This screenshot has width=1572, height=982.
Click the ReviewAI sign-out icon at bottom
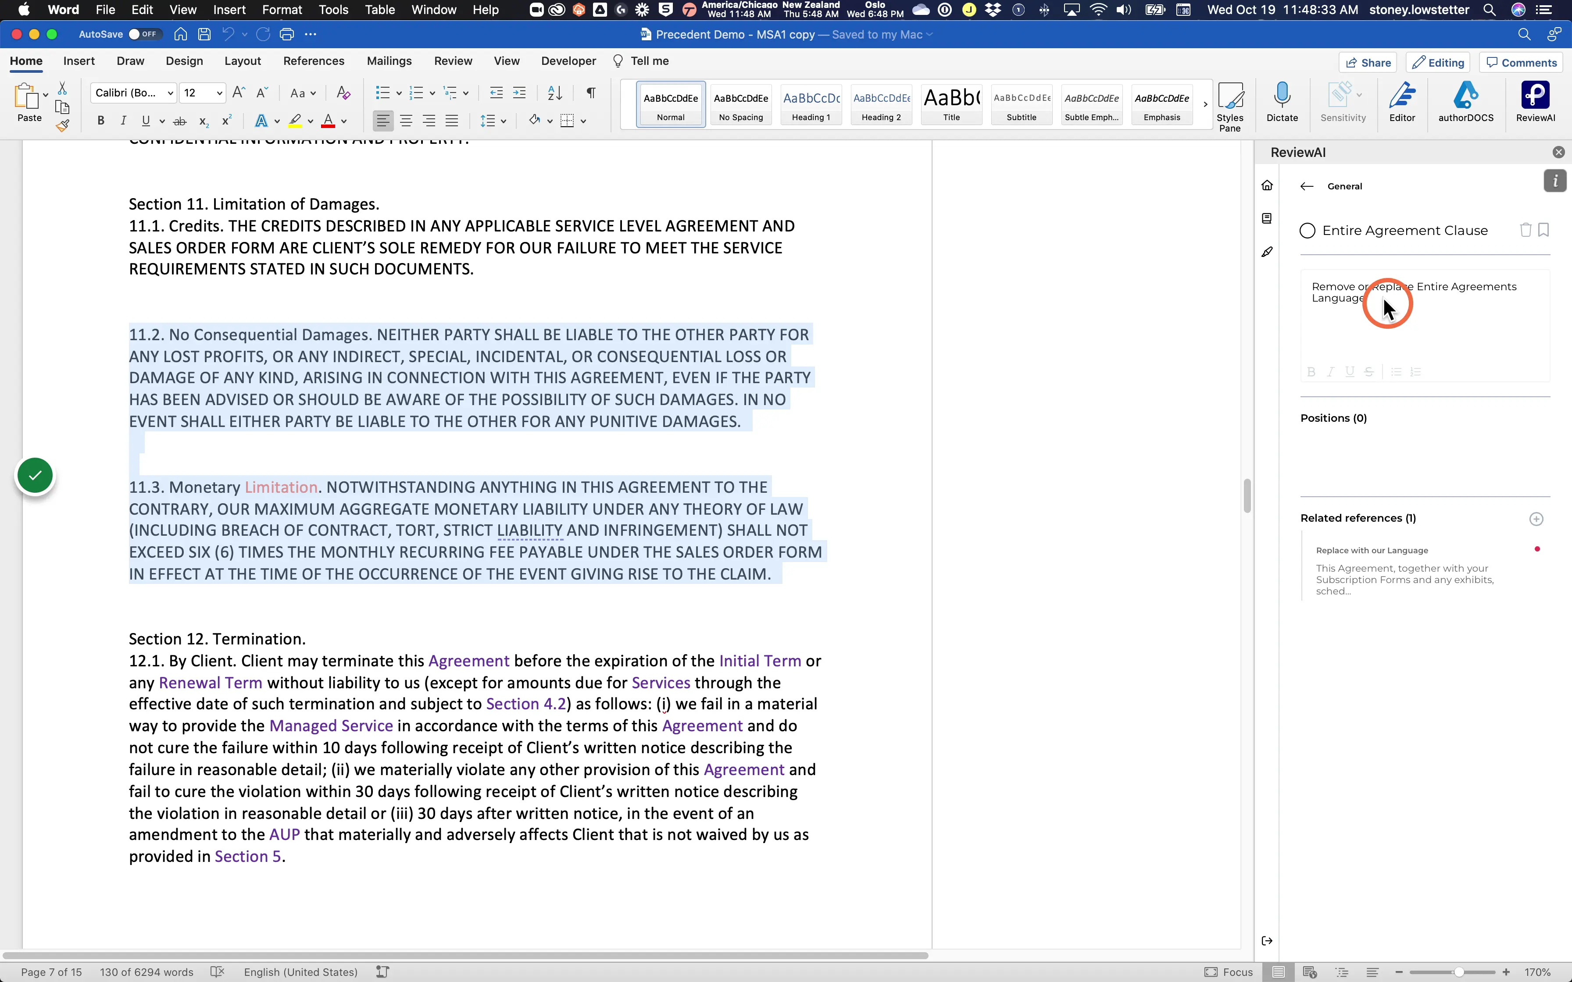[x=1267, y=940]
